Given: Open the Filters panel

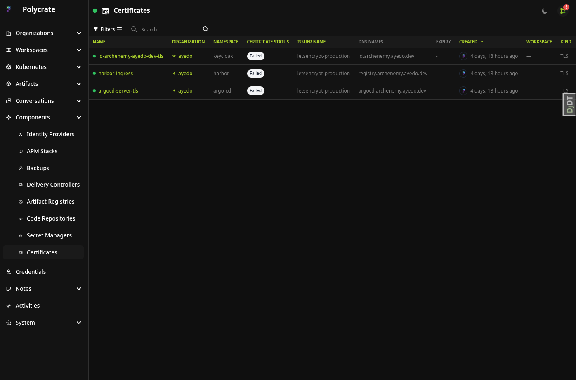Looking at the screenshot, I should [x=107, y=29].
